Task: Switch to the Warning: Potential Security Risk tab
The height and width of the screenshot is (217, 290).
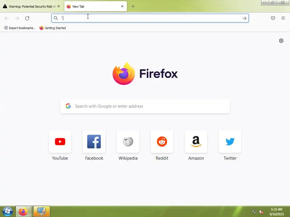Action: tap(31, 6)
